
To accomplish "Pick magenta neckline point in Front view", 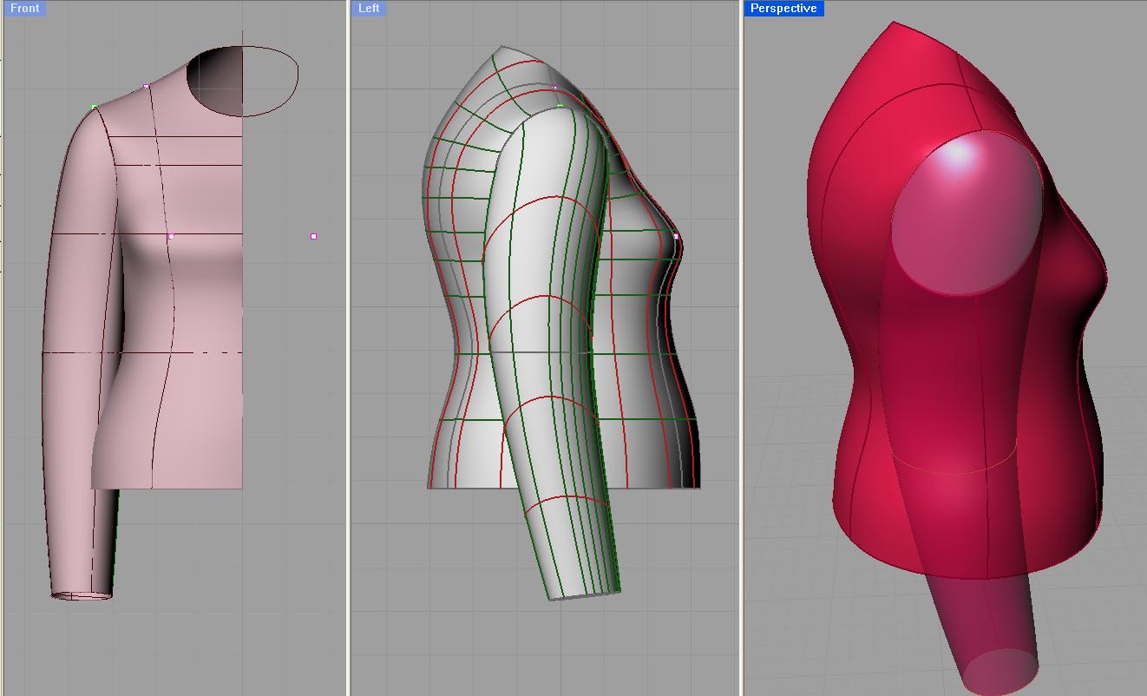I will (146, 86).
